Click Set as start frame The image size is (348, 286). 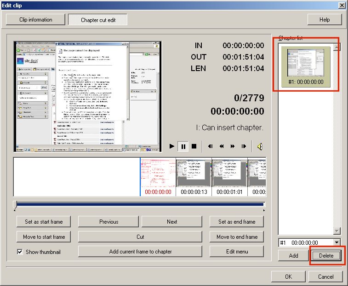click(x=44, y=222)
